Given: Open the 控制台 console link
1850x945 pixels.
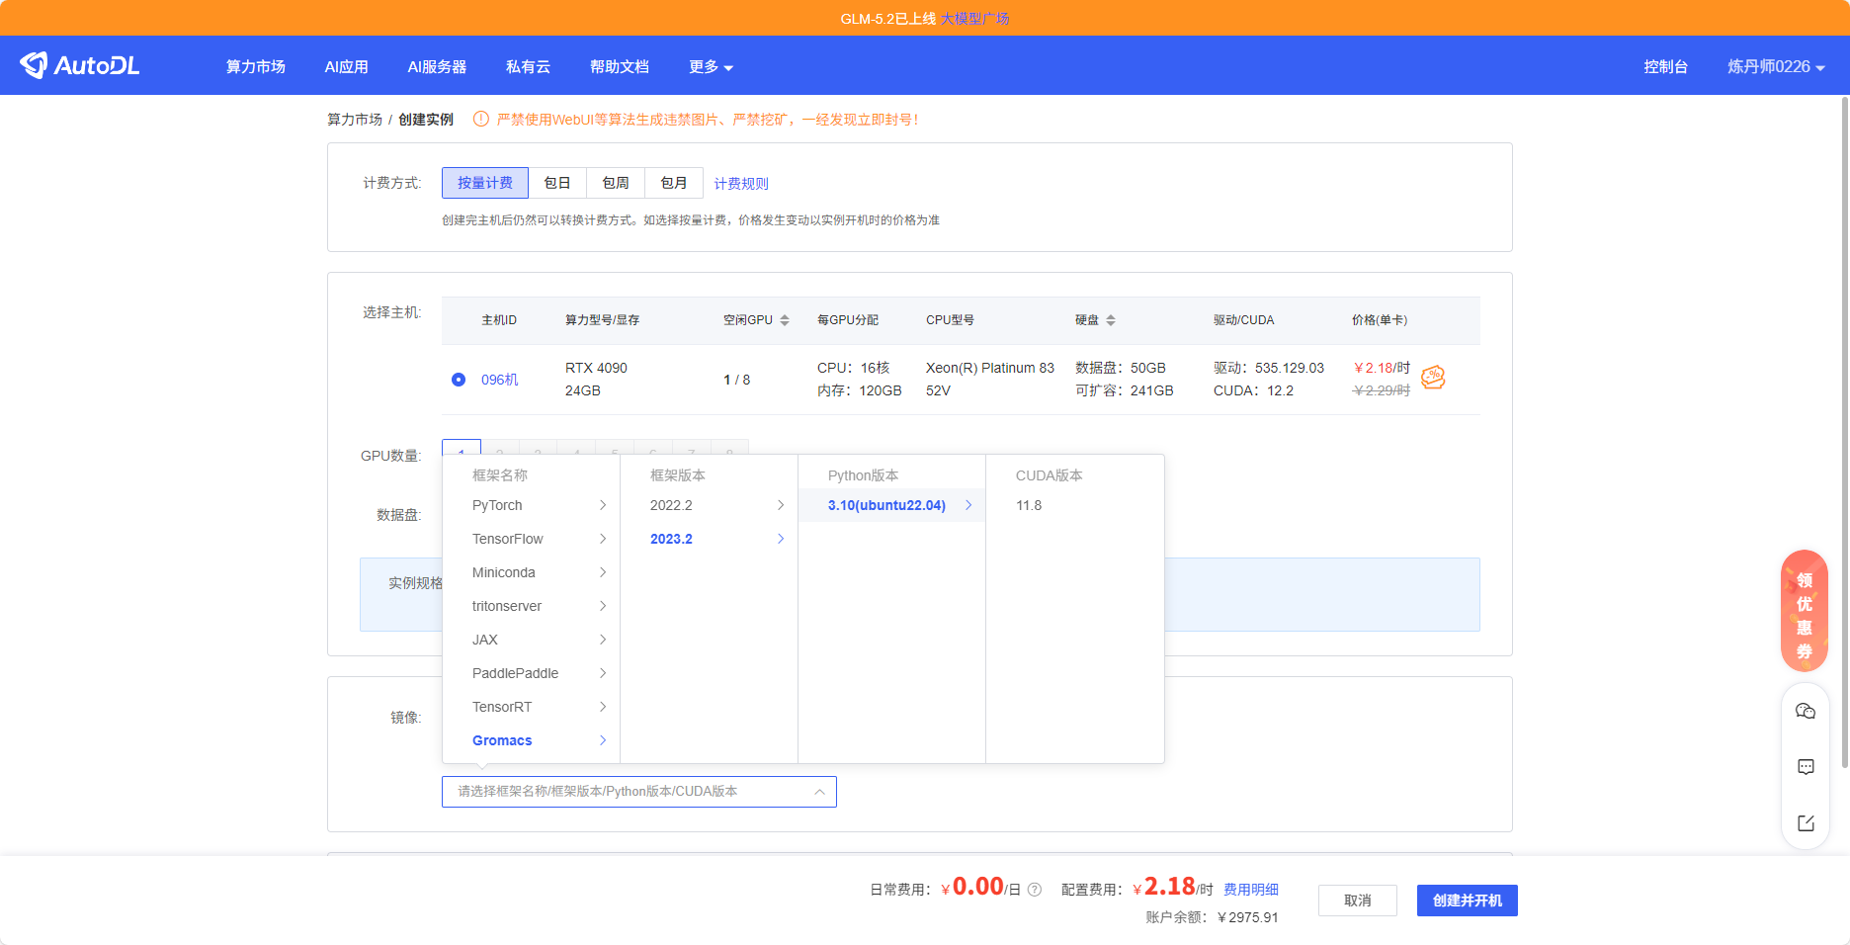Looking at the screenshot, I should click(1666, 66).
